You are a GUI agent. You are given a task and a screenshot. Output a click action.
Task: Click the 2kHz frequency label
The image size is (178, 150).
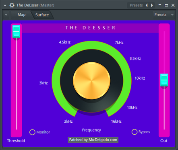click(68, 121)
